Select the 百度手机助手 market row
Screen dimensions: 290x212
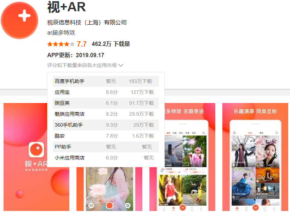coord(106,81)
